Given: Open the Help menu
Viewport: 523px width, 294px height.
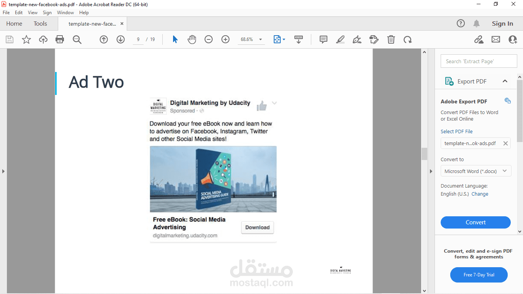Looking at the screenshot, I should [x=84, y=13].
